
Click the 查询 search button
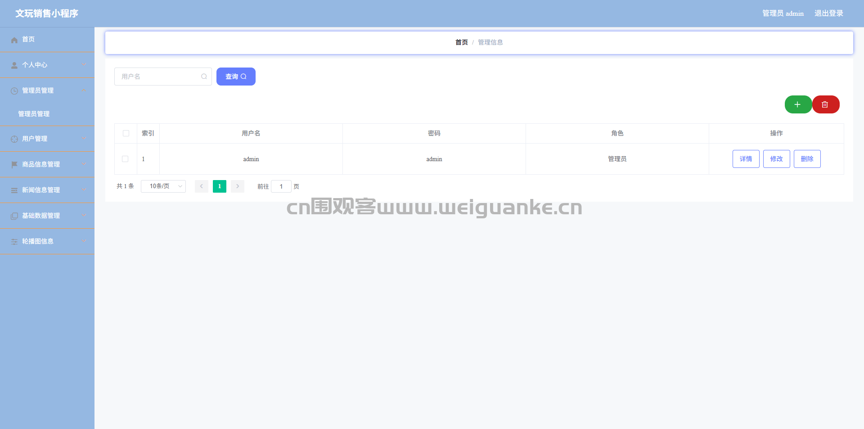(x=236, y=77)
